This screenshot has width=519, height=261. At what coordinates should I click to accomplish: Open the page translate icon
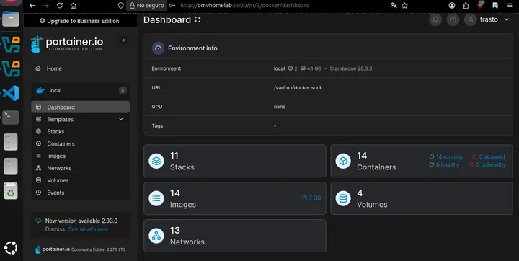pyautogui.click(x=394, y=5)
